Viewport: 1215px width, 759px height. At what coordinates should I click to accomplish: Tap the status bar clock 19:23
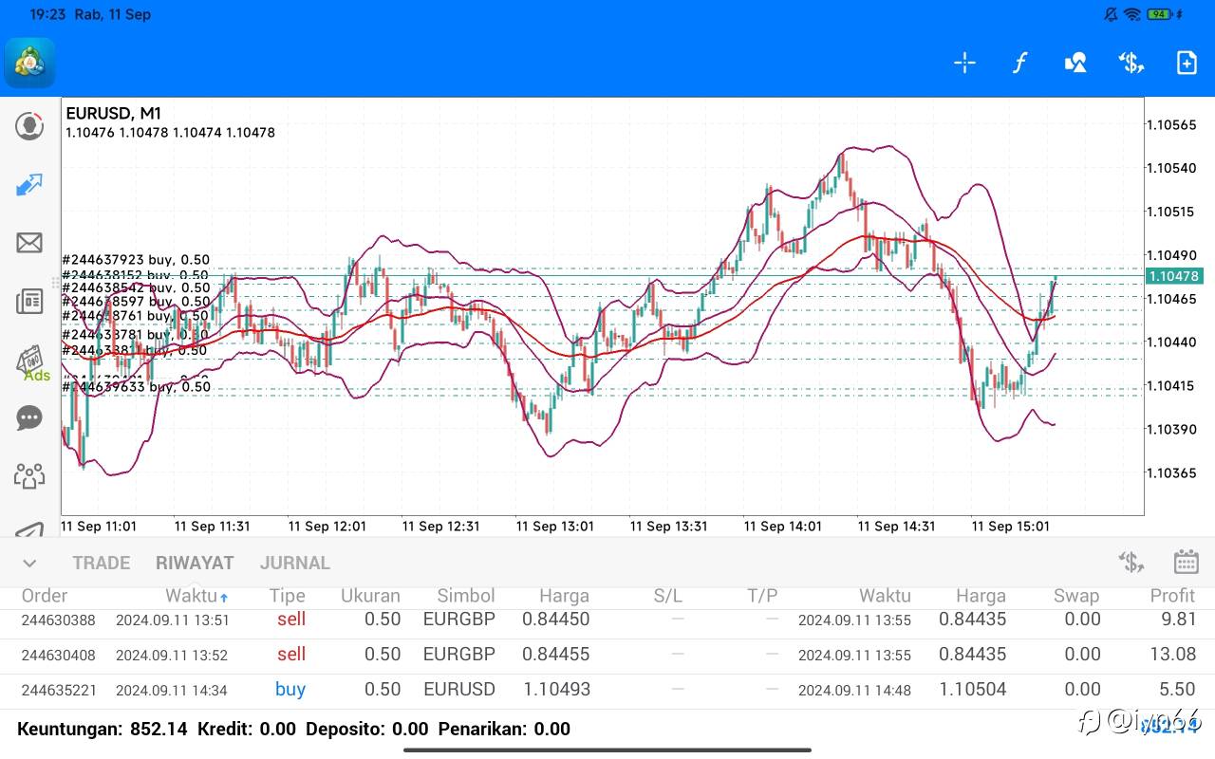[48, 14]
